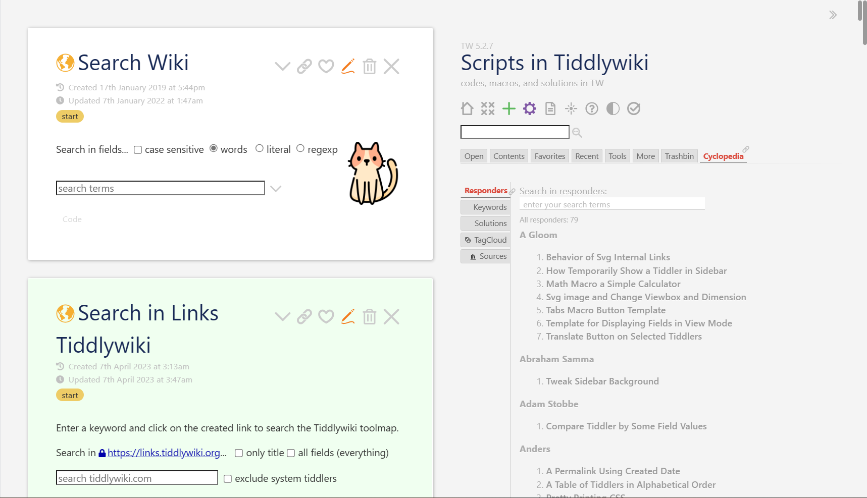This screenshot has width=867, height=498.
Task: Open more actions chevron on Search Wiki tiddler
Action: [x=282, y=66]
